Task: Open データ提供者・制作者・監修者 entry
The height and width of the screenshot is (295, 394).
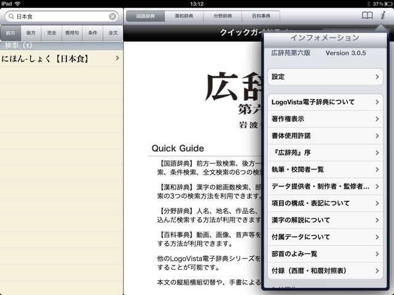Action: click(325, 186)
